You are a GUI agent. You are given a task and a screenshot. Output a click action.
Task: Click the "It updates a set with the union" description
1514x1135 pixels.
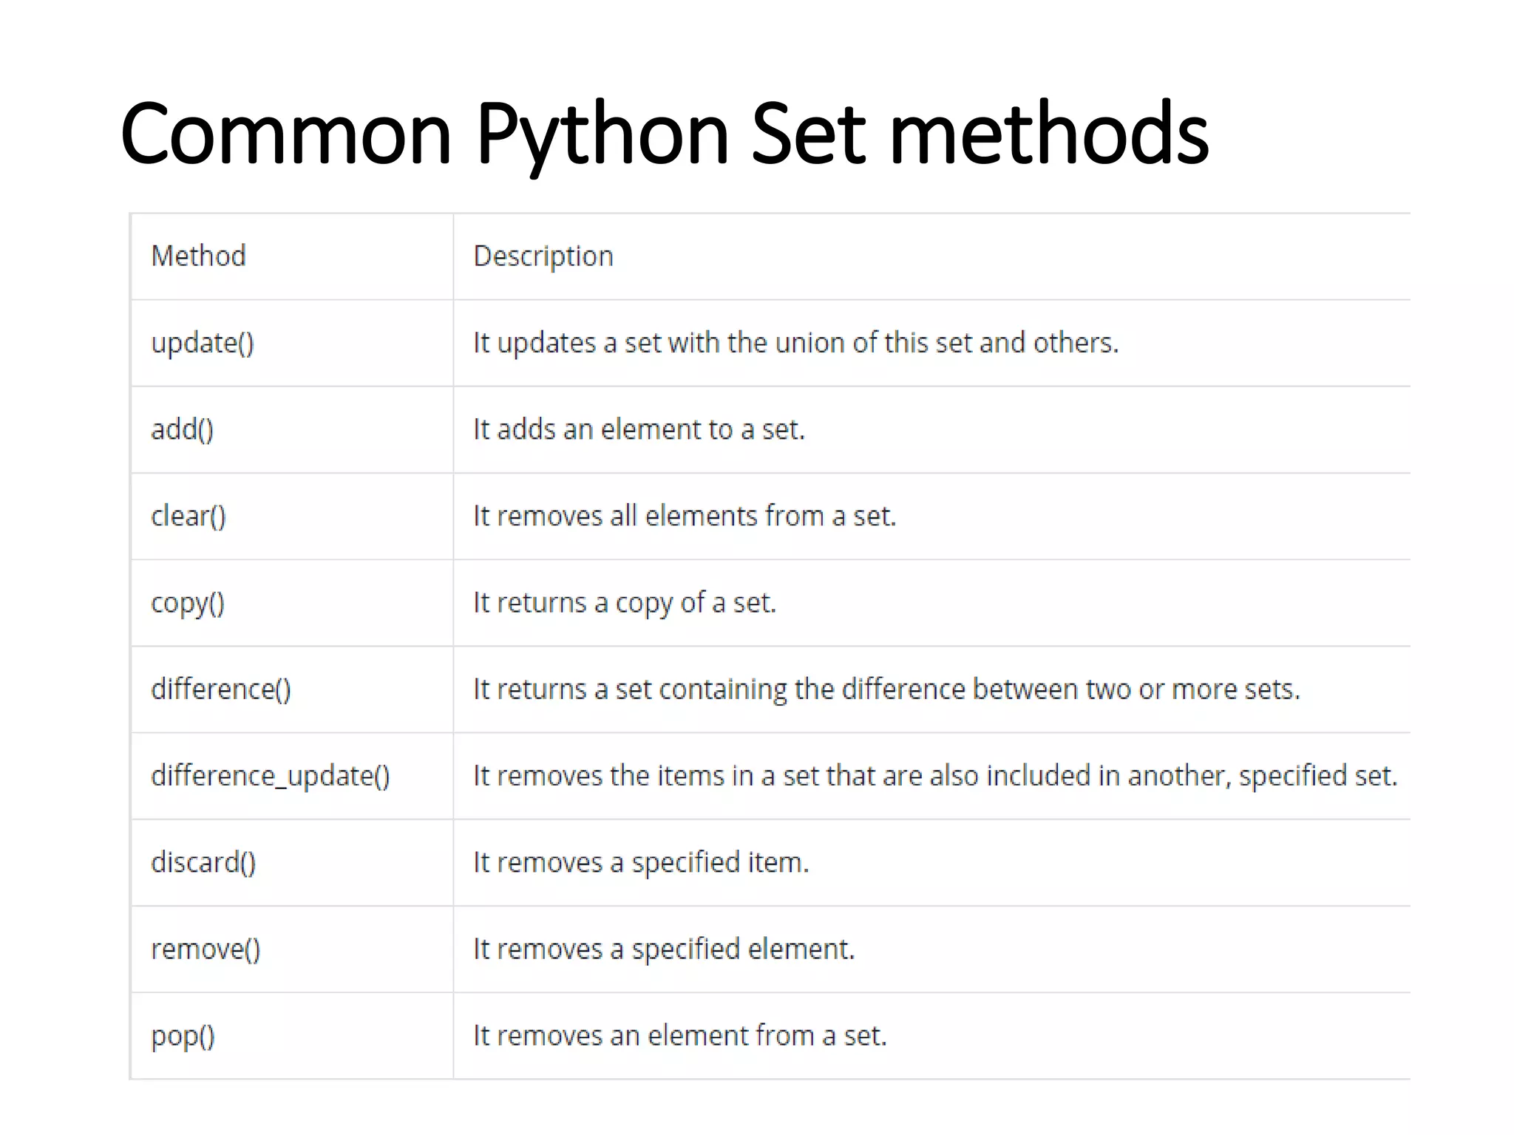[x=795, y=343]
